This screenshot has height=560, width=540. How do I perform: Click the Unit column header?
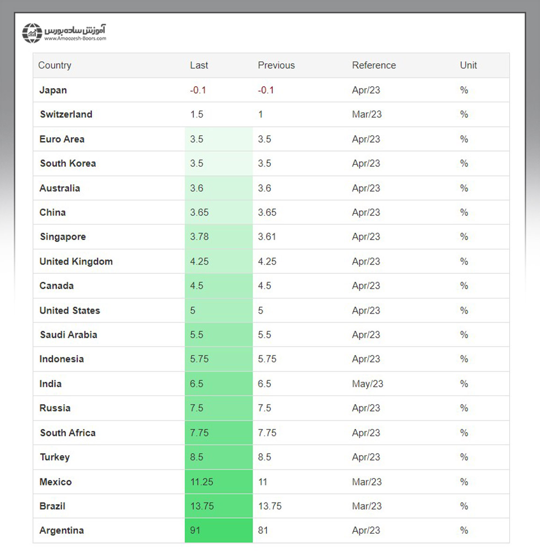[x=468, y=66]
